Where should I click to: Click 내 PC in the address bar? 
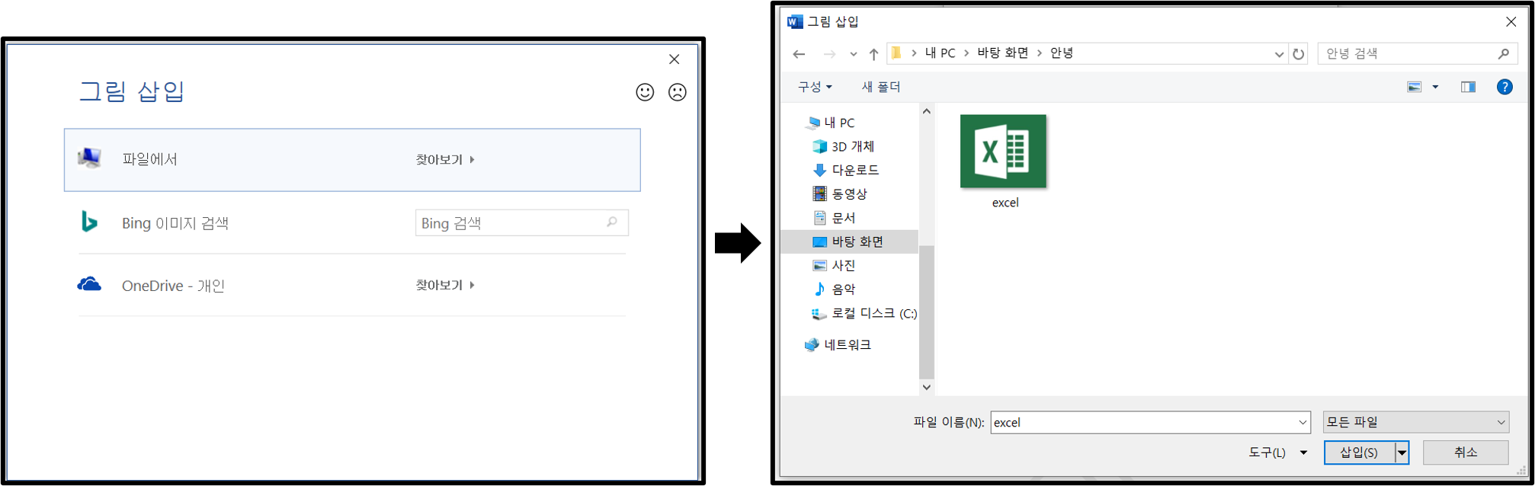point(940,53)
